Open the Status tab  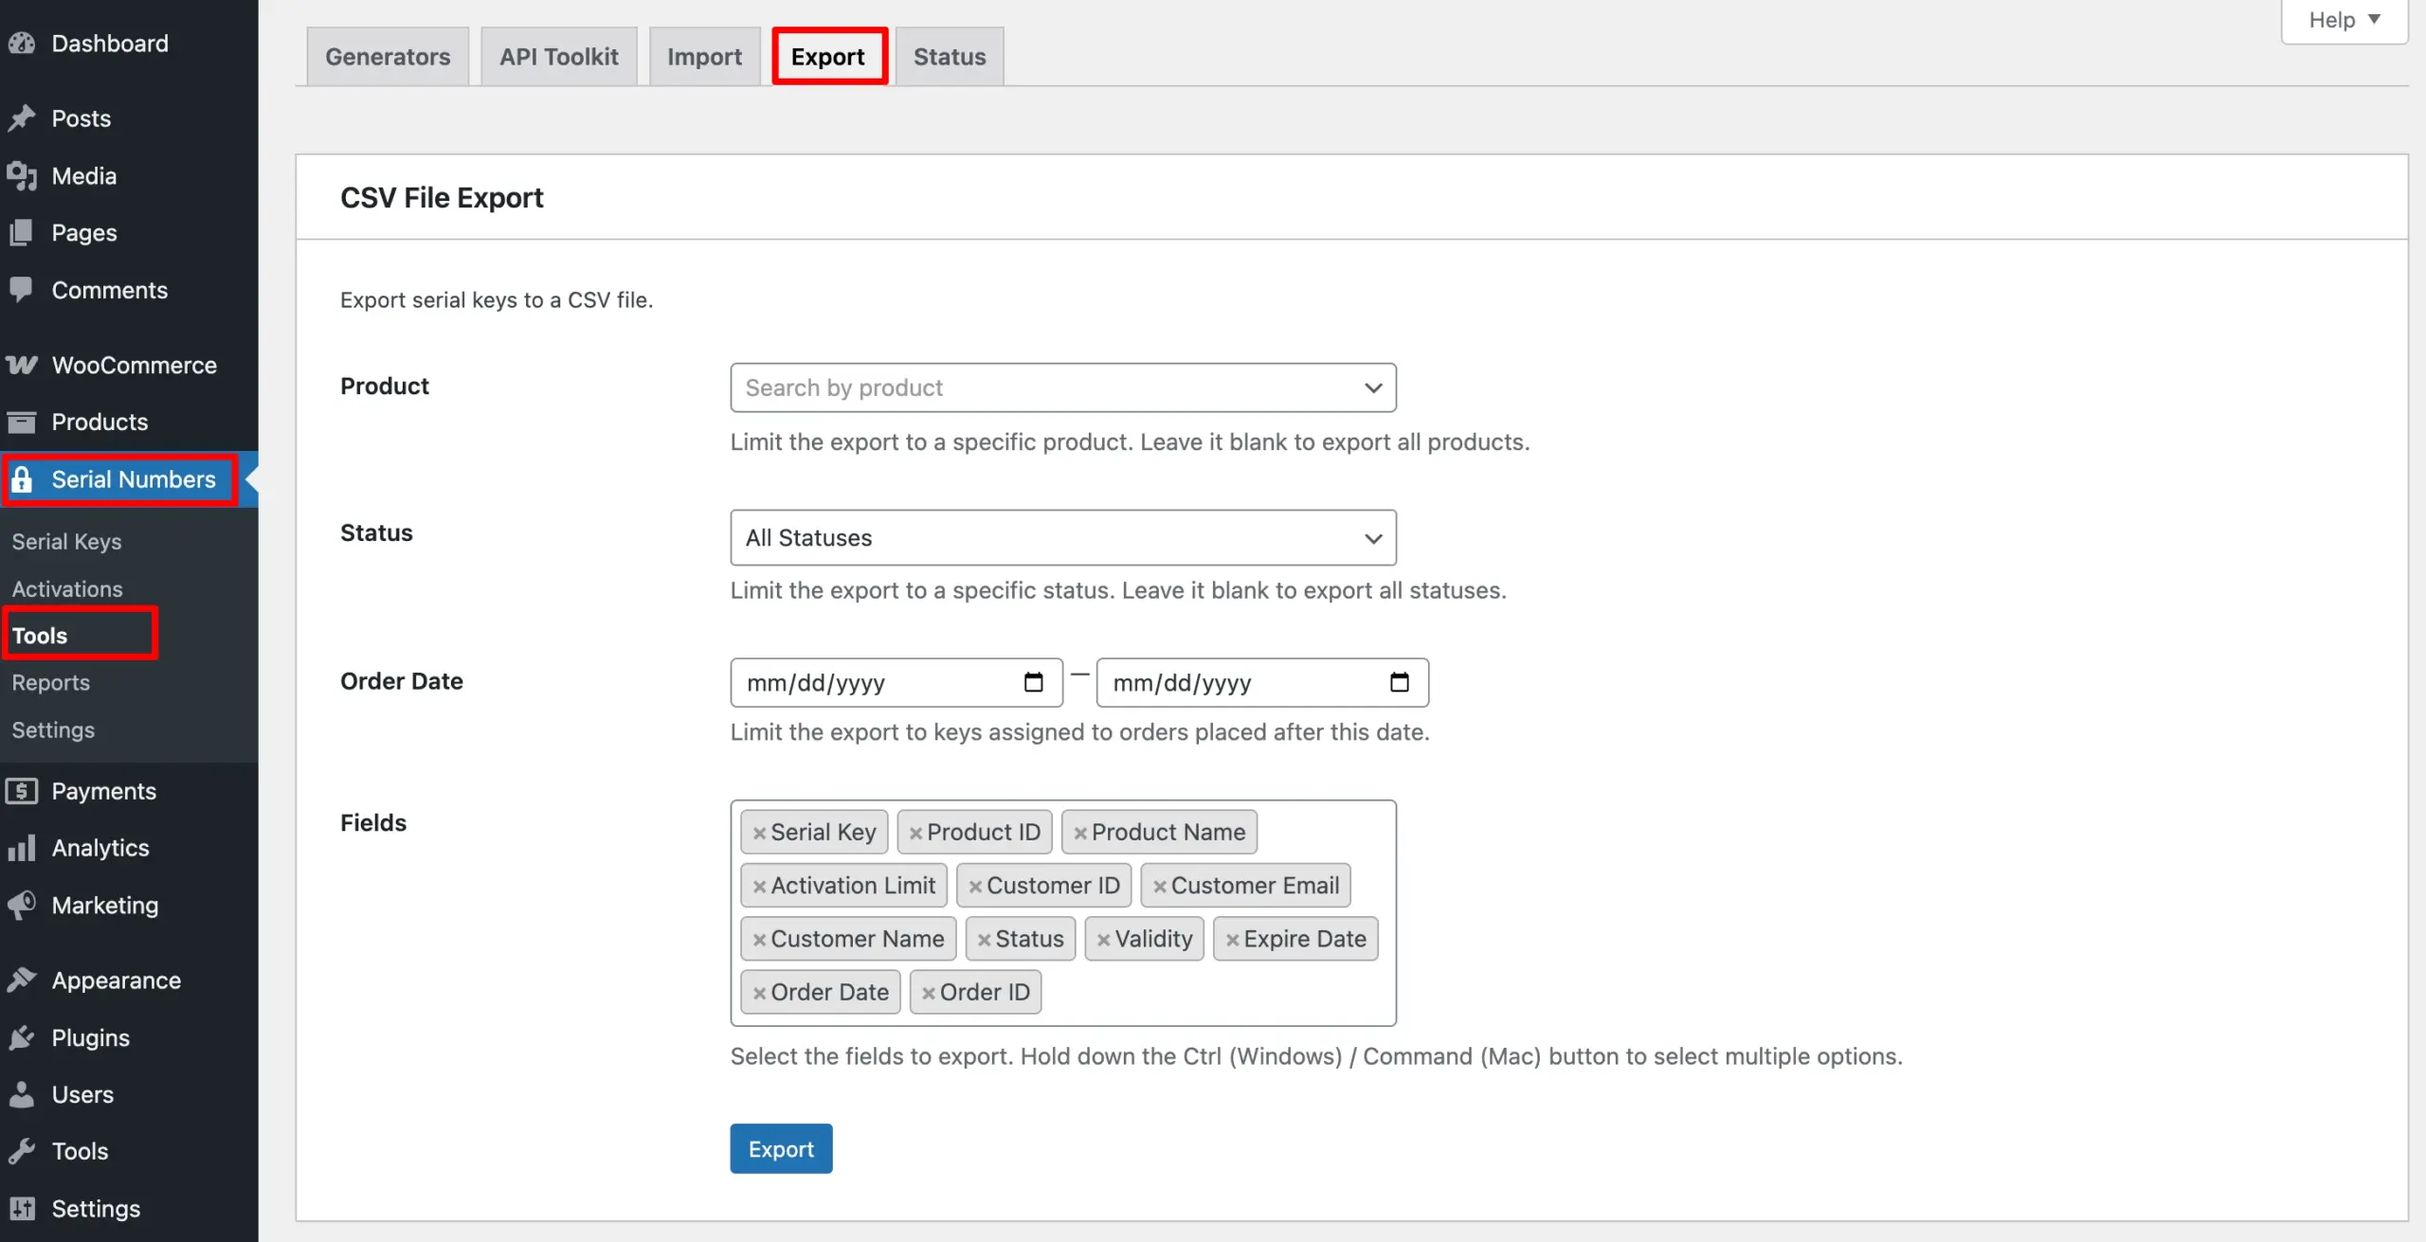coord(950,57)
